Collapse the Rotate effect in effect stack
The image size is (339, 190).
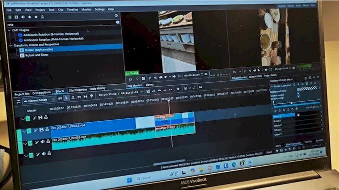(272, 87)
